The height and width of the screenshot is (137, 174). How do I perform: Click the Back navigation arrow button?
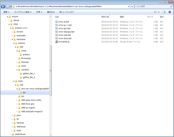pyautogui.click(x=3, y=7)
